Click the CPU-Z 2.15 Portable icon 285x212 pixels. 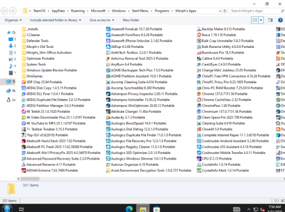(199, 158)
